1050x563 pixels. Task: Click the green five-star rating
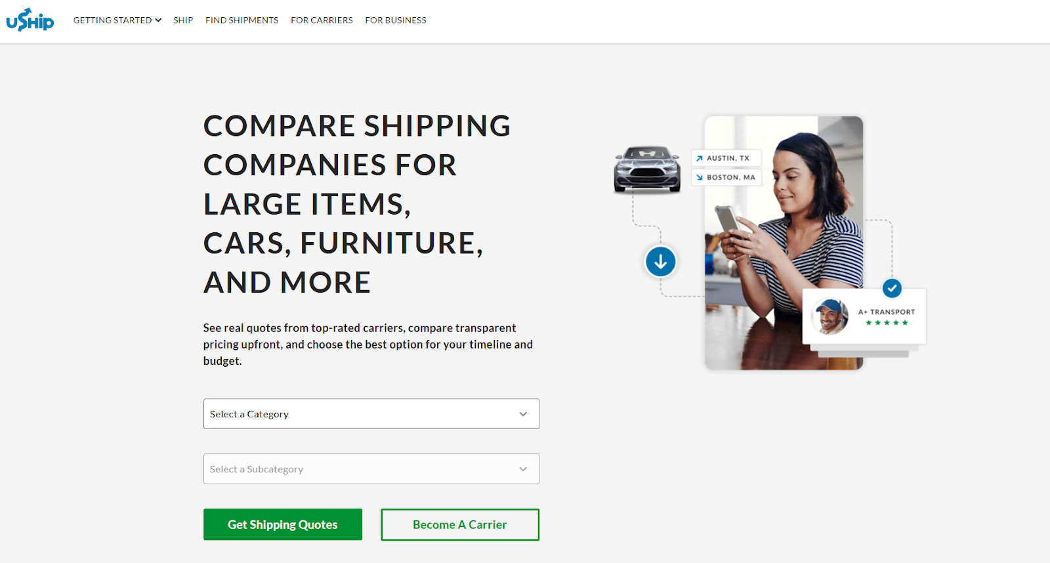tap(887, 323)
